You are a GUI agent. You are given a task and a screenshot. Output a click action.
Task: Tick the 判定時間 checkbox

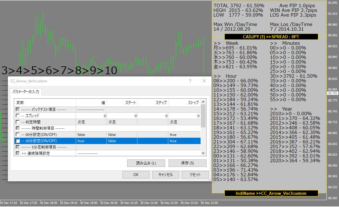tap(18, 122)
